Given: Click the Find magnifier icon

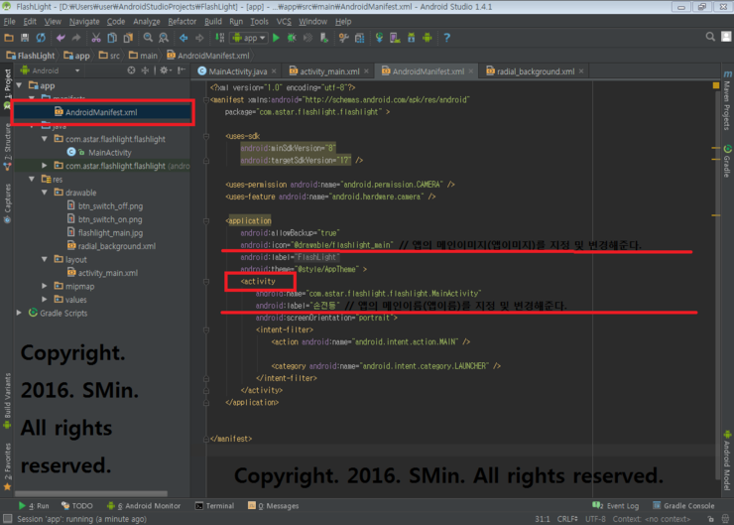Looking at the screenshot, I should 148,38.
